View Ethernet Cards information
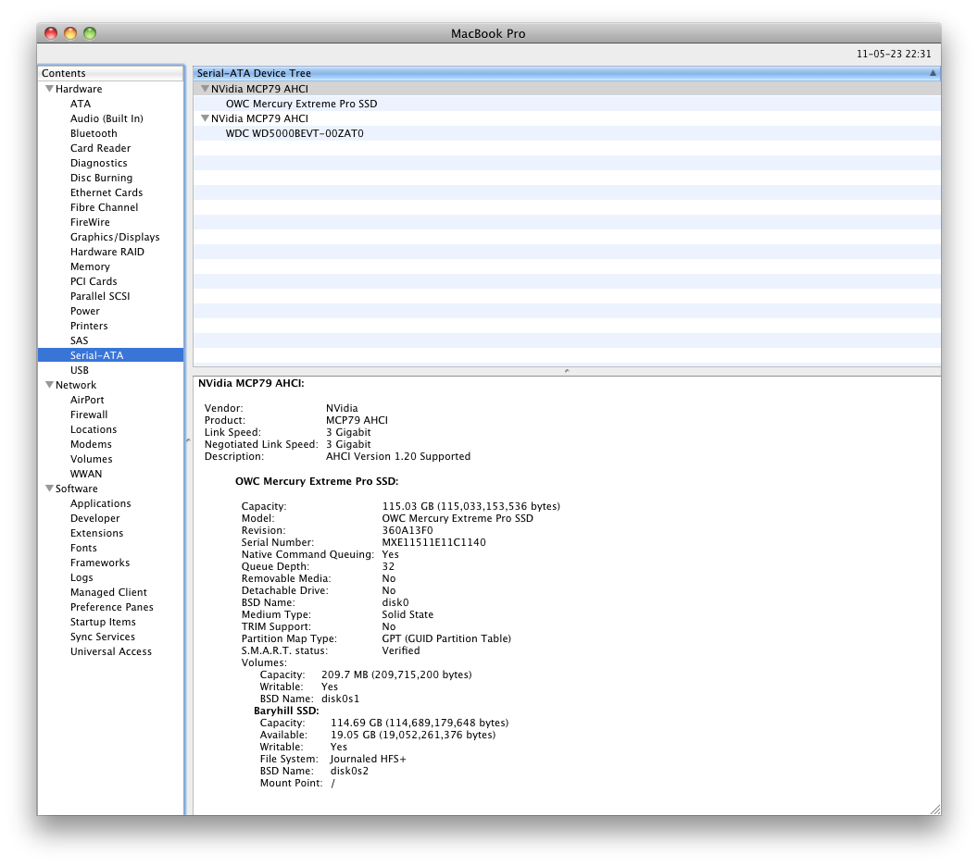978x866 pixels. click(x=106, y=192)
